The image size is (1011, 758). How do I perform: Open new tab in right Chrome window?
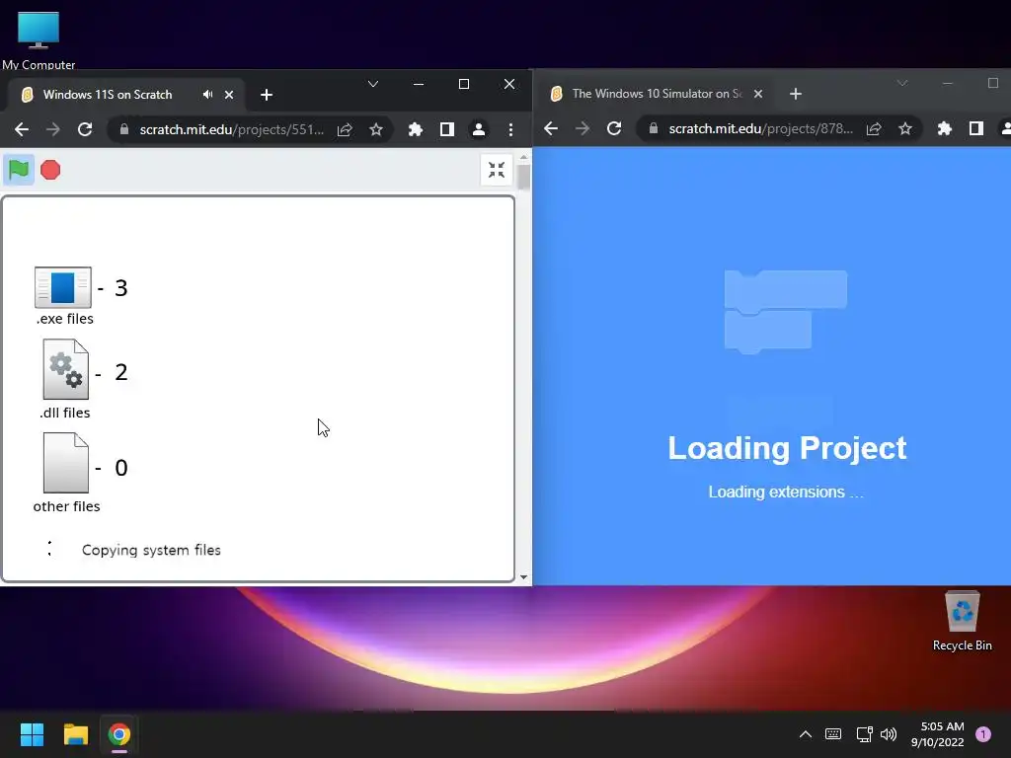pyautogui.click(x=796, y=94)
